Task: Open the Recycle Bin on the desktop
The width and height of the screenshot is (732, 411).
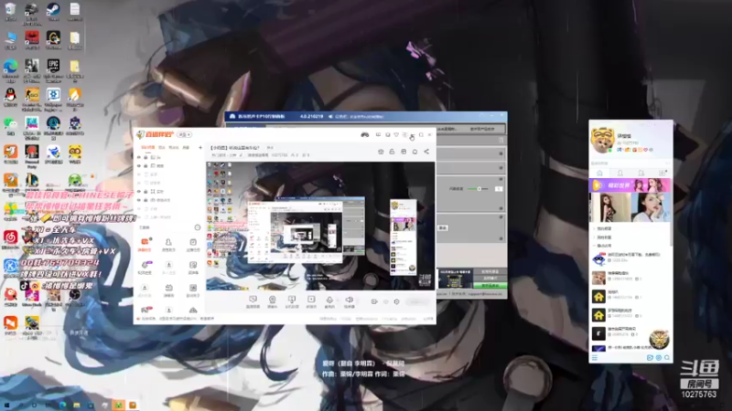Action: tap(10, 11)
